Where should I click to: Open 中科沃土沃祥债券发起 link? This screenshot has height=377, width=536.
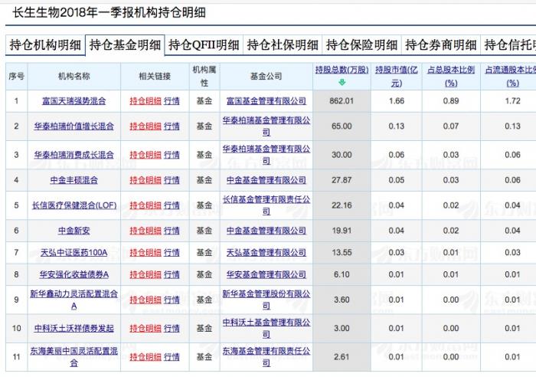click(74, 329)
